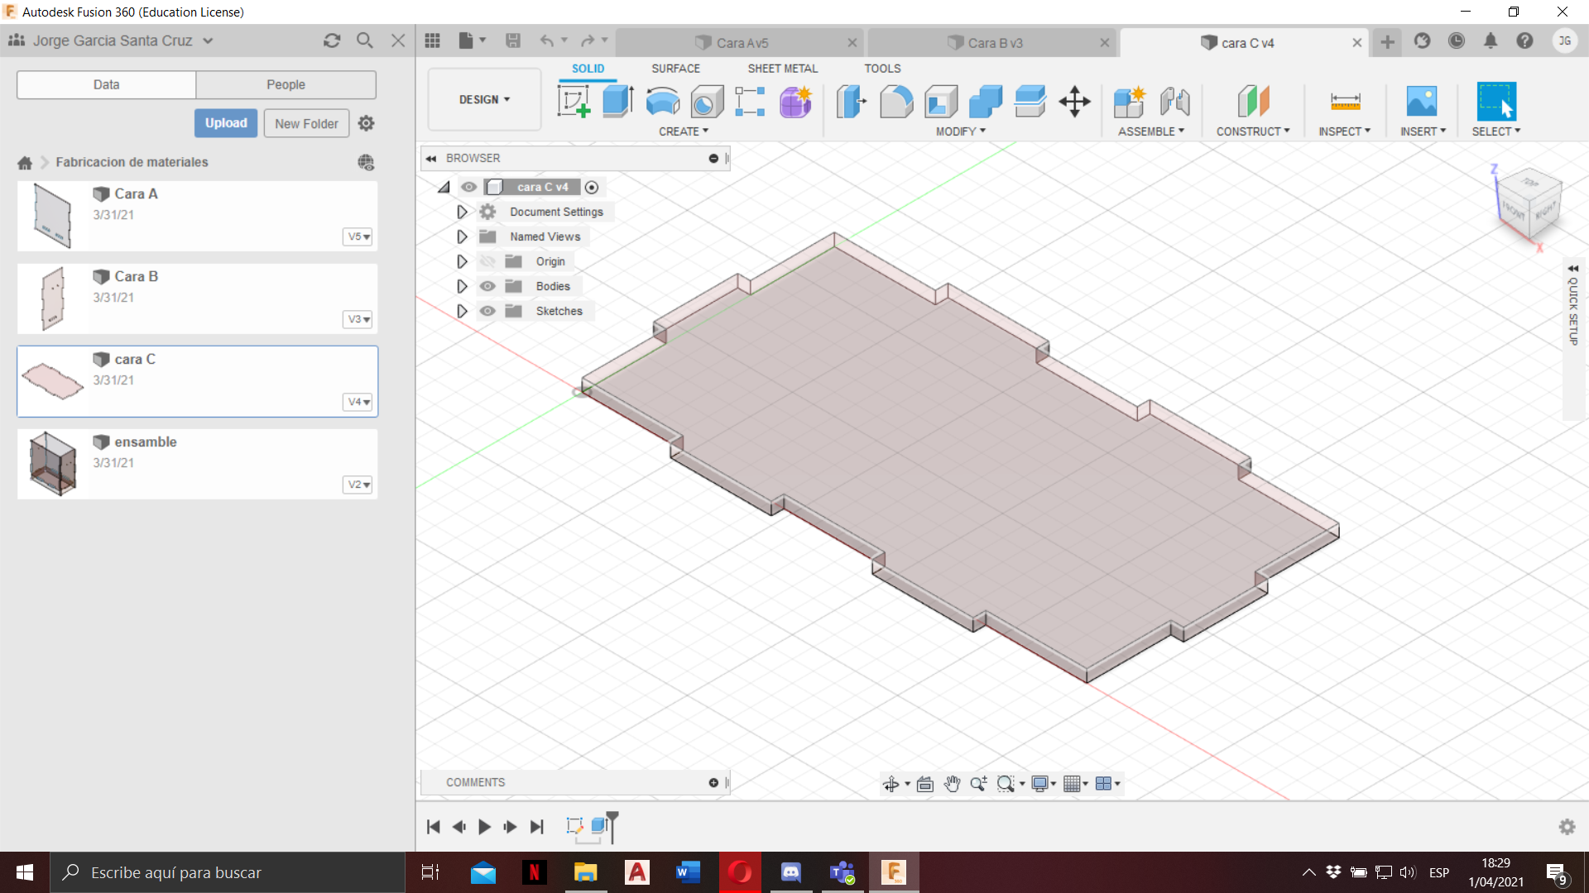
Task: Switch to SHEET METAL tab
Action: pos(780,68)
